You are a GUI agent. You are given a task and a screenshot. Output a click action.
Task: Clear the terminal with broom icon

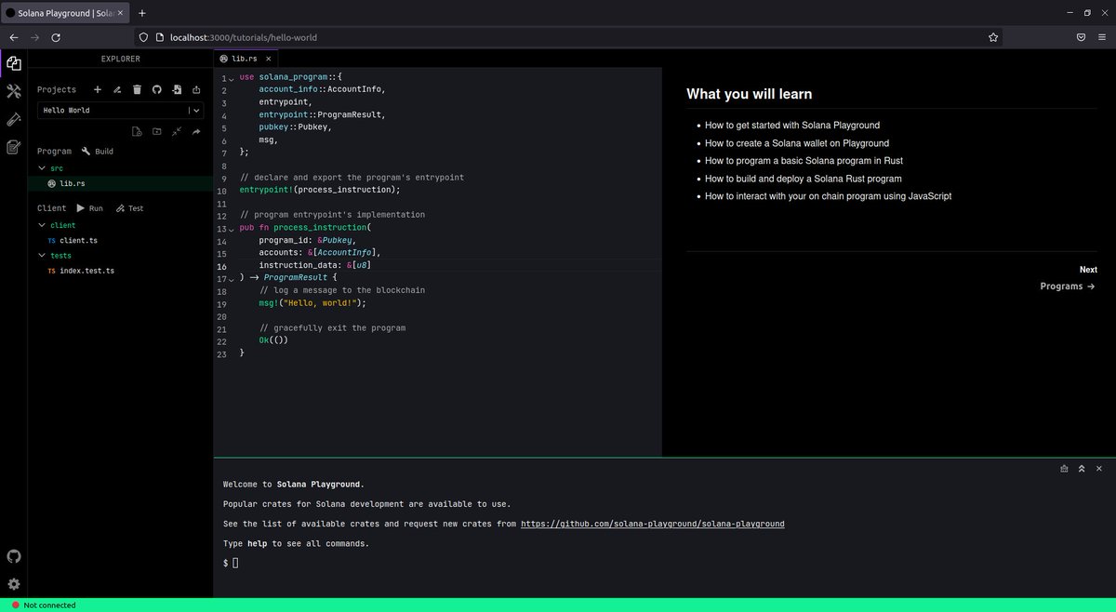[1064, 469]
